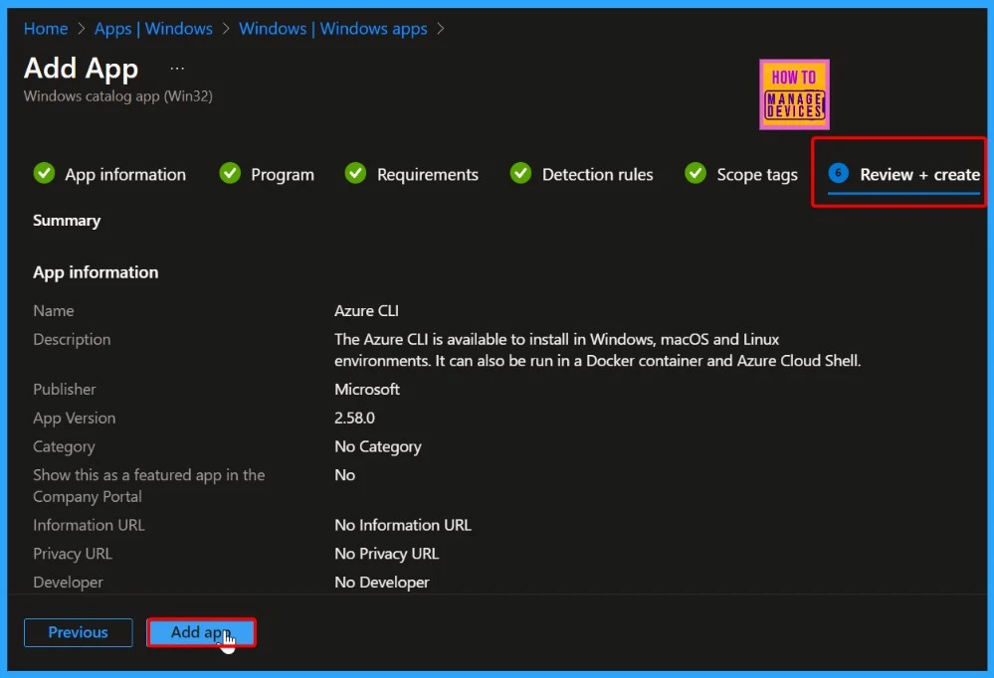This screenshot has height=678, width=994.
Task: Click the Windows catalog app (Win32) subtitle
Action: (118, 96)
